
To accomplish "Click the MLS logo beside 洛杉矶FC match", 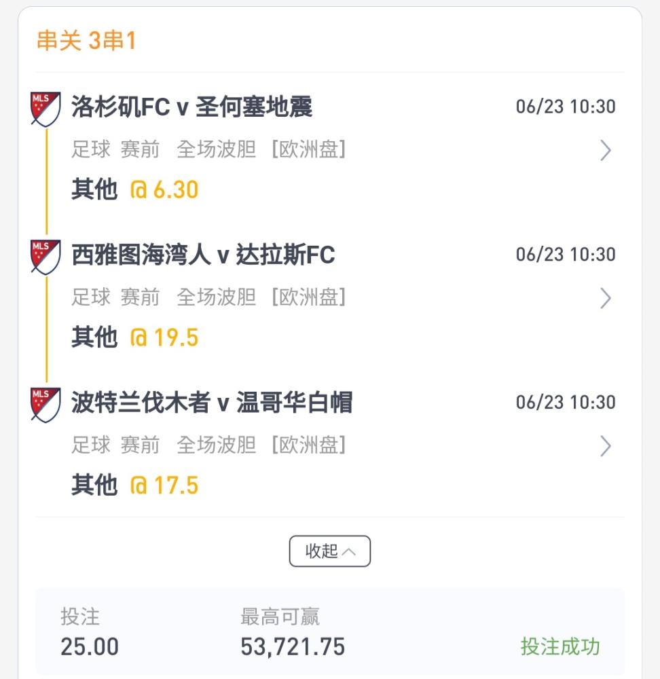I will (x=45, y=109).
